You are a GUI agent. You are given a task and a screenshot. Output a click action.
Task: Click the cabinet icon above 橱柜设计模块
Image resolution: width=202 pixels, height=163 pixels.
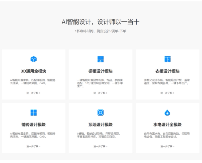pos(101,59)
